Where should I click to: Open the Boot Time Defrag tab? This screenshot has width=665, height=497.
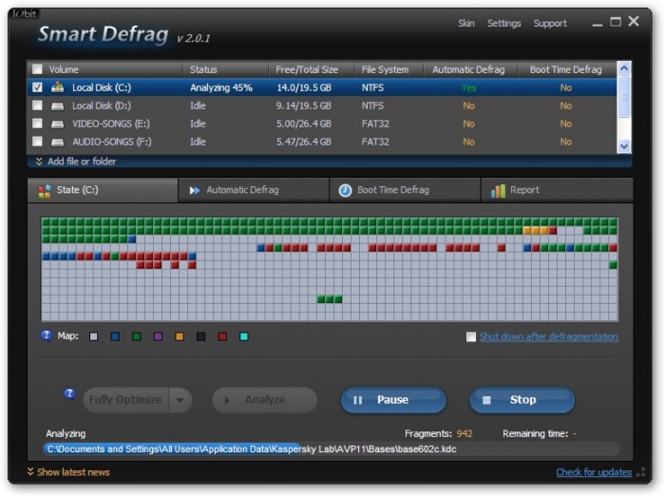pos(405,190)
